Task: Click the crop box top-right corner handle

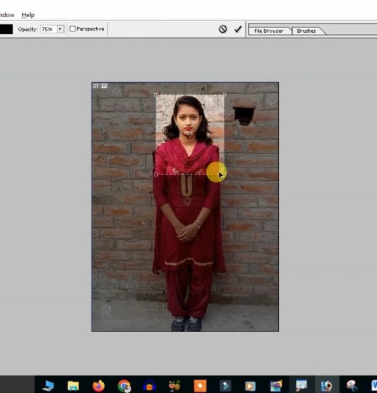Action: (x=224, y=95)
